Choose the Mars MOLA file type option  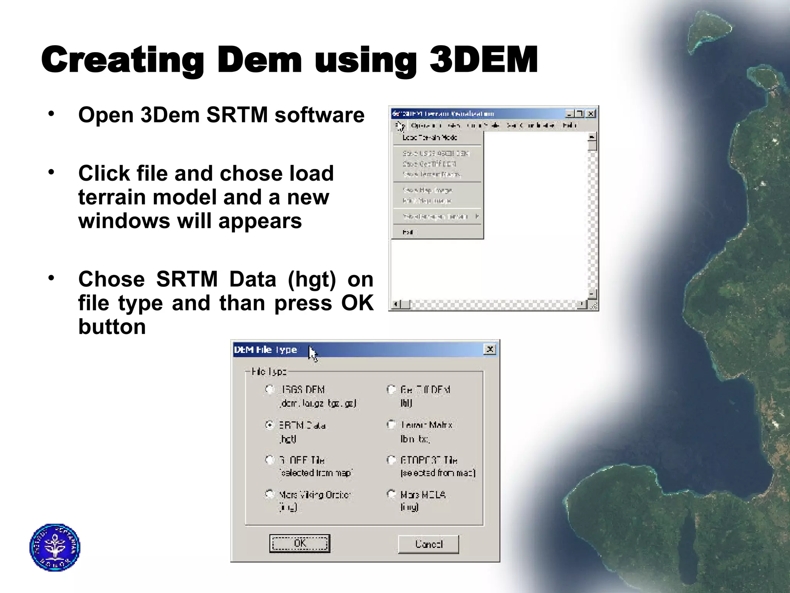[391, 494]
